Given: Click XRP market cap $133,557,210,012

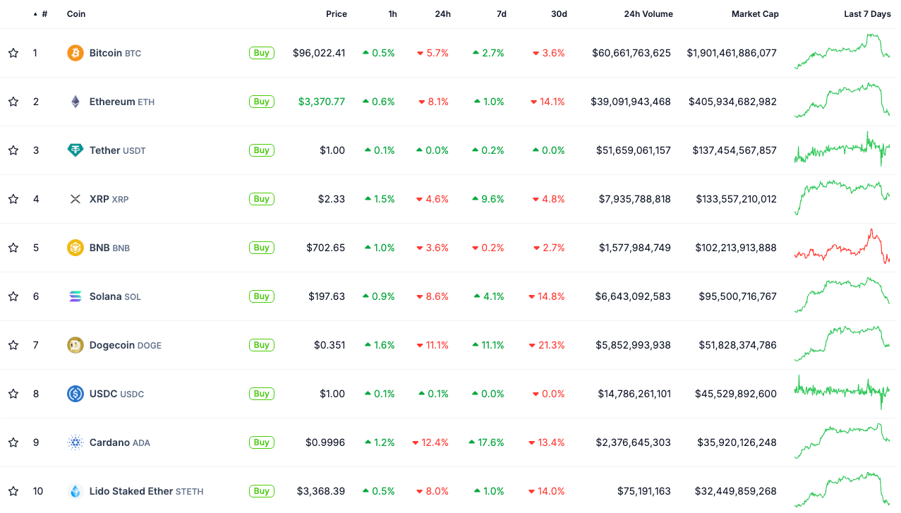Looking at the screenshot, I should [x=736, y=199].
